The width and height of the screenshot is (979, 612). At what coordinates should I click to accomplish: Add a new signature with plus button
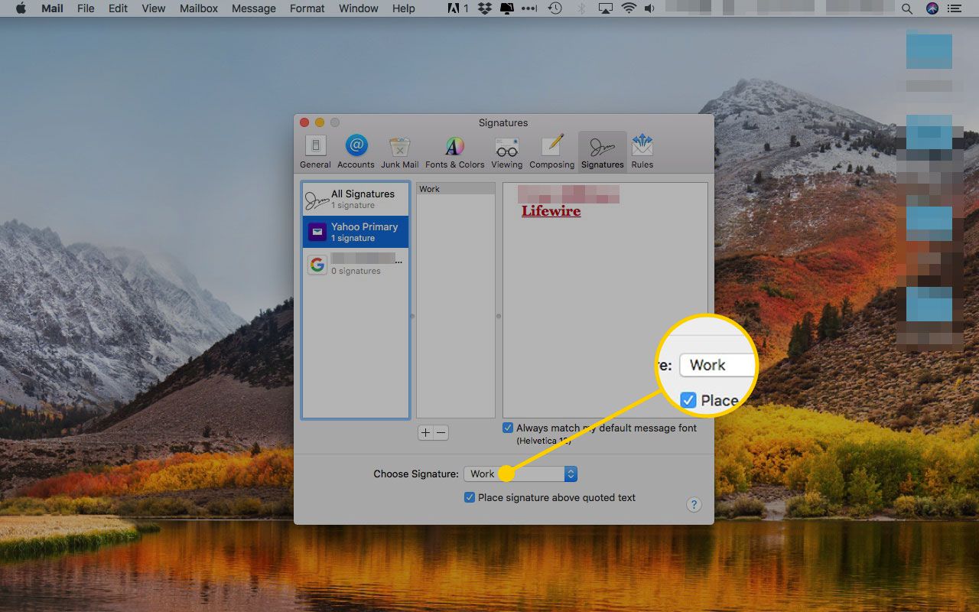(x=426, y=433)
